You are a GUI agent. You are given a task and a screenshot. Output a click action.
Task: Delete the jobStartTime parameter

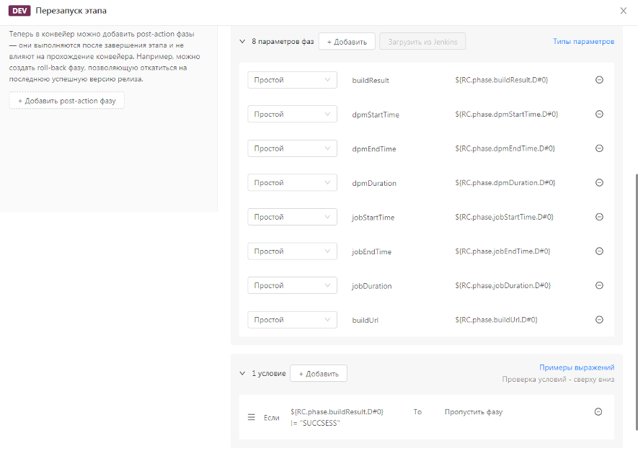598,217
